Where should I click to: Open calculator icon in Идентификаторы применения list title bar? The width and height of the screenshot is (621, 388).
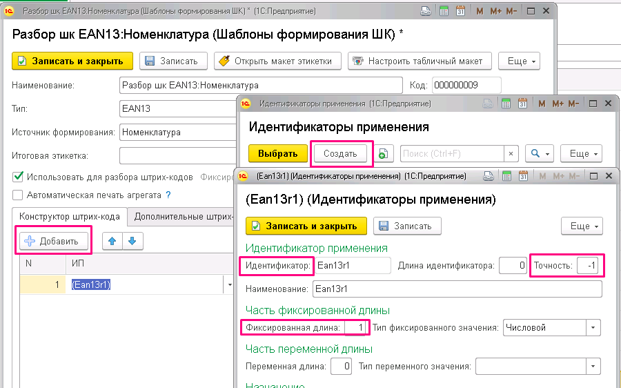tap(506, 104)
